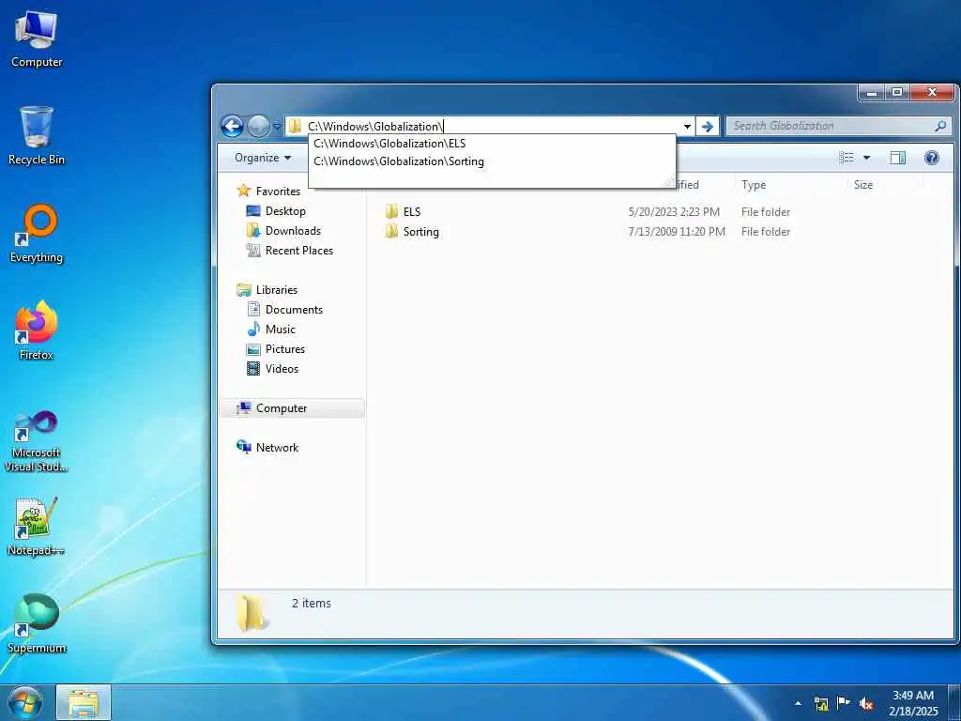Select Libraries in the navigation pane

pos(277,290)
